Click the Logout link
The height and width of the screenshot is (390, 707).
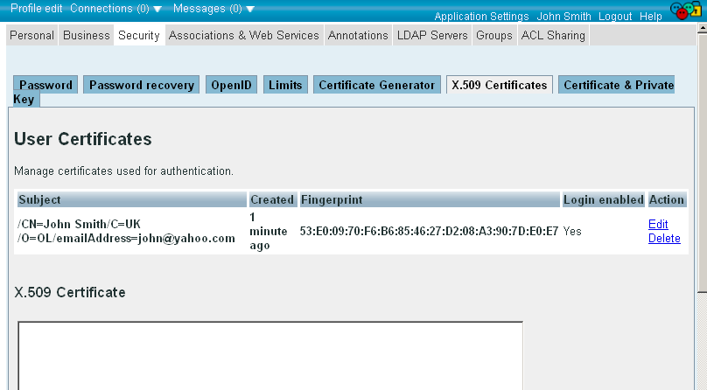point(615,17)
